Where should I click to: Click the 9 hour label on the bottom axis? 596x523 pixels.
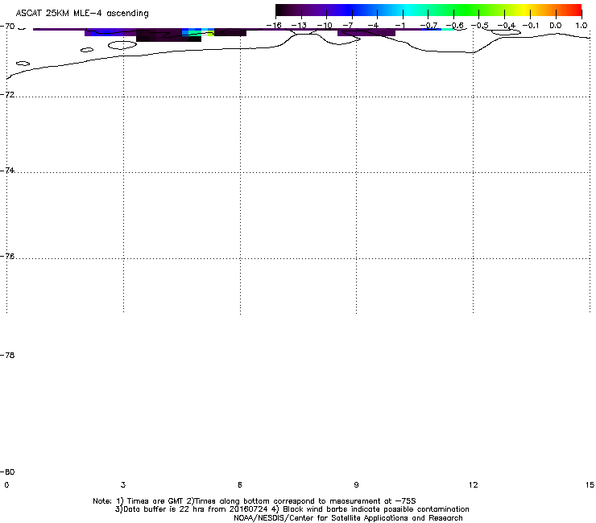(x=356, y=484)
